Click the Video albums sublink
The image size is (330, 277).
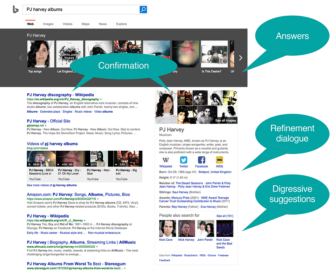pos(104,111)
